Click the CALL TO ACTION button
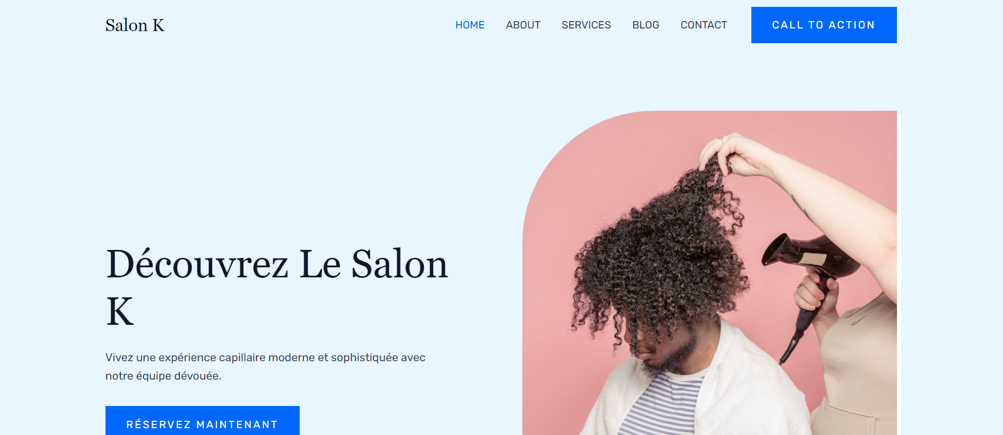Screen dimensions: 1003x435 click(824, 25)
